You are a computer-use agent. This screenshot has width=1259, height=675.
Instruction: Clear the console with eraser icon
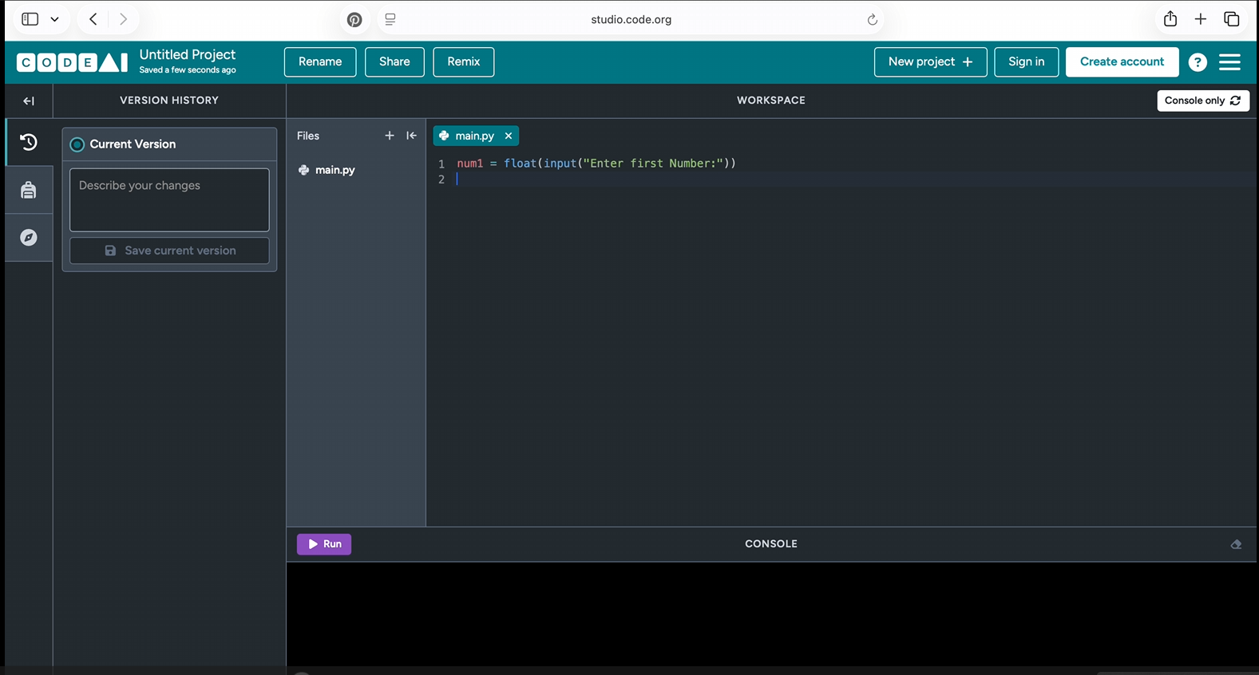coord(1236,544)
